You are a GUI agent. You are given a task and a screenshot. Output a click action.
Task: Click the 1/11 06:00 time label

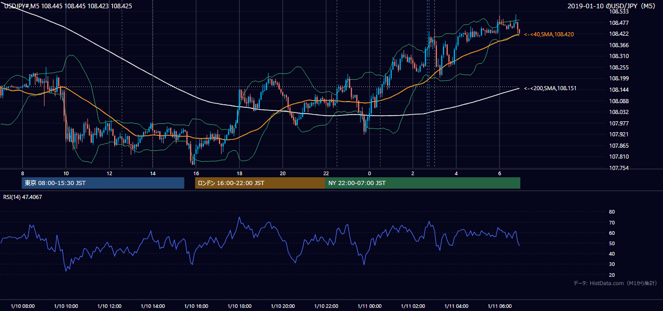(500, 306)
